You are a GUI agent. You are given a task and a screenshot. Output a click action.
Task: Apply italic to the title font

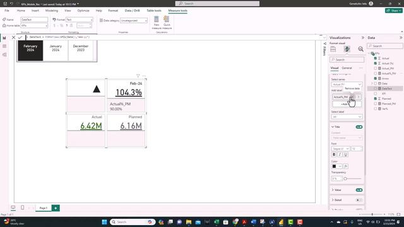(x=340, y=154)
